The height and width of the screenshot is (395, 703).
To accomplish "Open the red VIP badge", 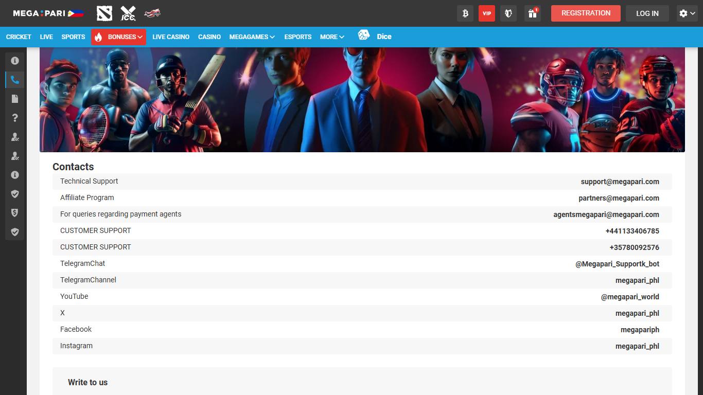I will [x=487, y=13].
